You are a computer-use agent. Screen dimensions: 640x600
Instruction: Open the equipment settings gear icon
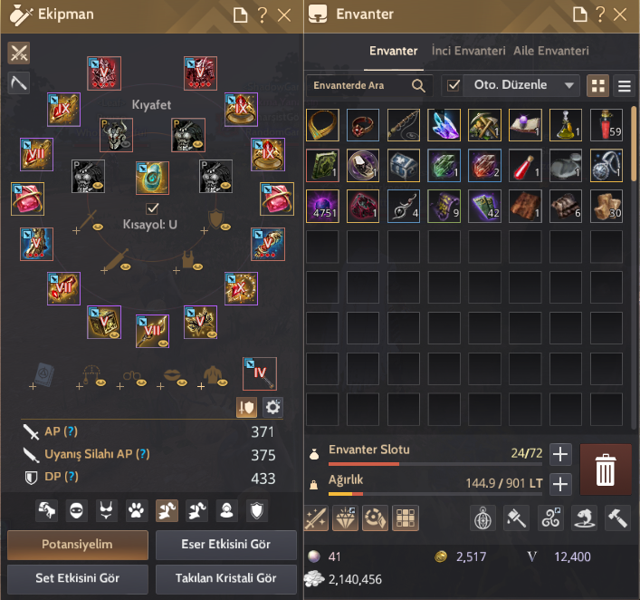pyautogui.click(x=272, y=407)
